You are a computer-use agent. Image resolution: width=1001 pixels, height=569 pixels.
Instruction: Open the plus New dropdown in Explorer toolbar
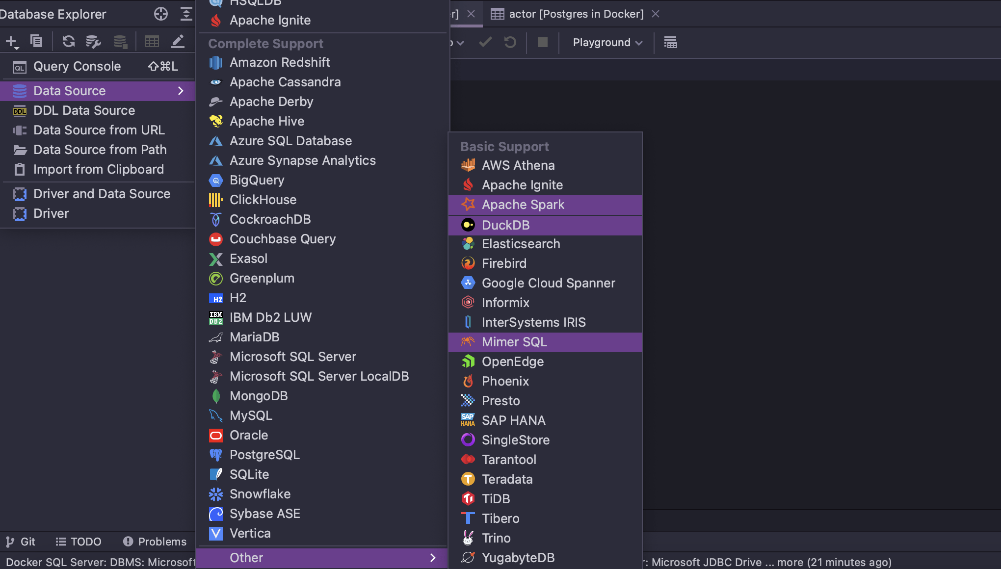[x=12, y=42]
